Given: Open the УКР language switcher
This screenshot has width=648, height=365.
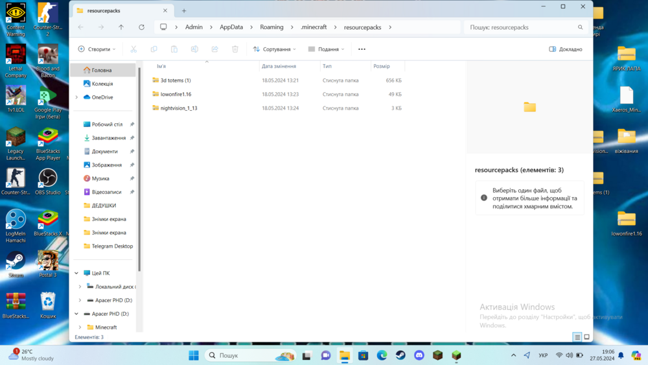Looking at the screenshot, I should pyautogui.click(x=543, y=355).
